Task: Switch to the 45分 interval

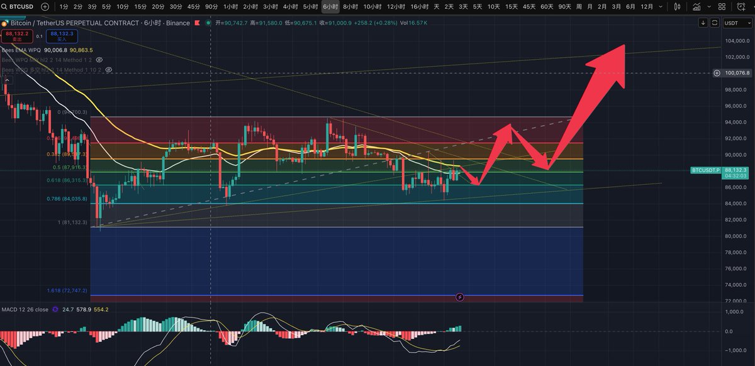Action: [x=194, y=7]
